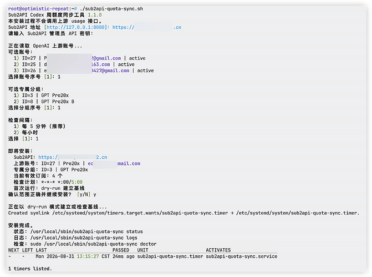This screenshot has width=372, height=277.
Task: Click timestamp 13:15:27 in timer row
Action: (88, 256)
